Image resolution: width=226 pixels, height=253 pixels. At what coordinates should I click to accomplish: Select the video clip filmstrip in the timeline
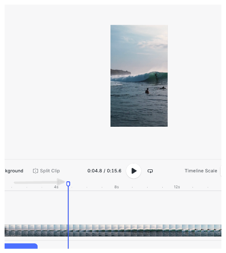pos(113,231)
